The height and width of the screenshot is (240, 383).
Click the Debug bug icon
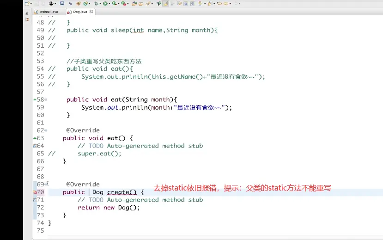[97, 3]
